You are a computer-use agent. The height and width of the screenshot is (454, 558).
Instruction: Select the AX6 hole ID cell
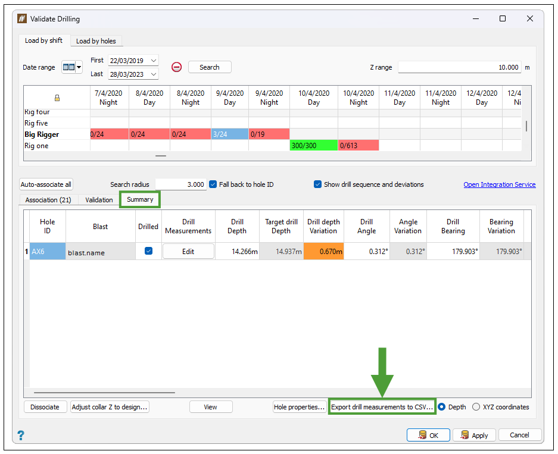(47, 251)
